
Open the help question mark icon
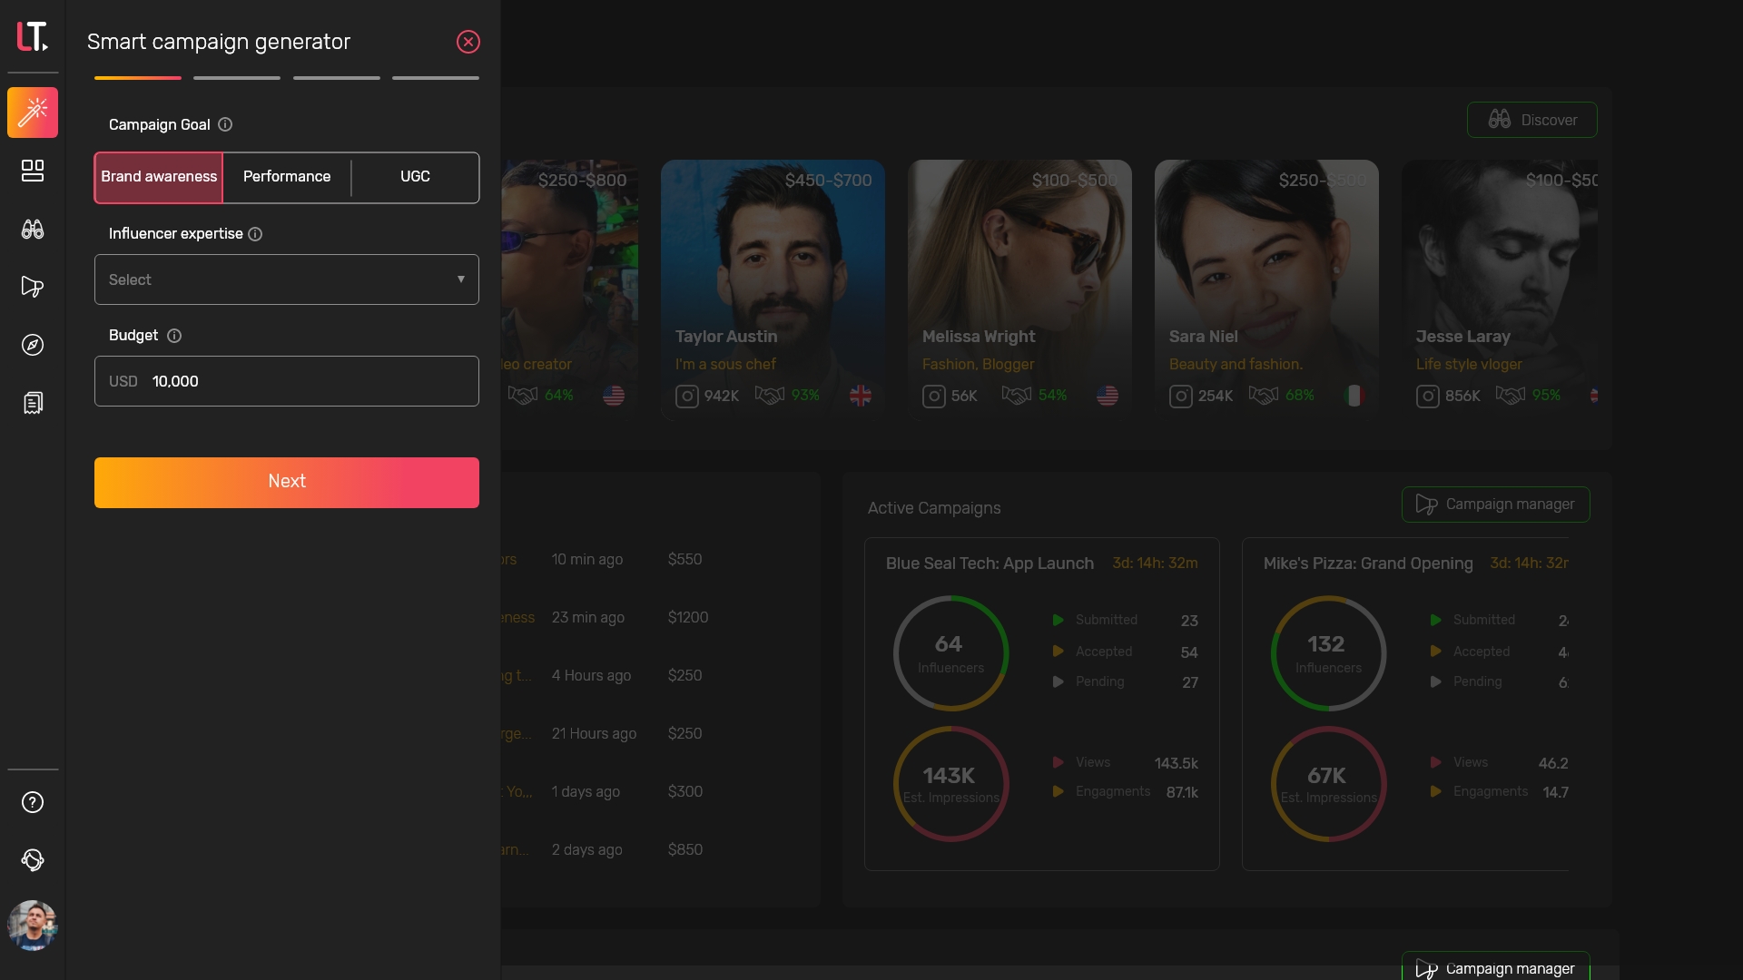tap(33, 802)
